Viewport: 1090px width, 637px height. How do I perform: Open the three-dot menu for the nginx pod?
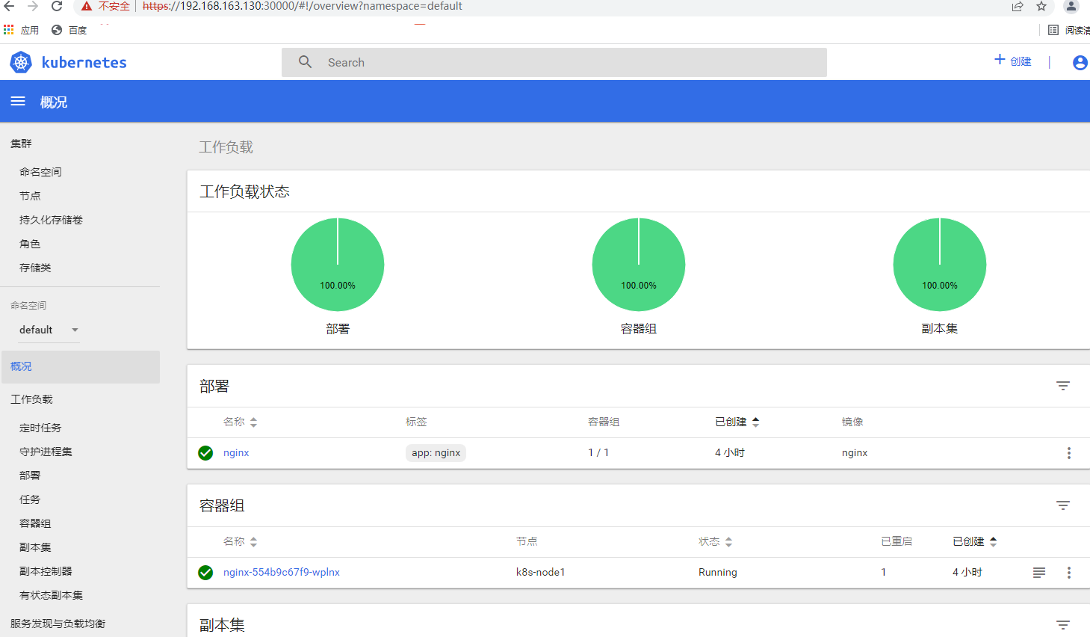click(x=1068, y=572)
